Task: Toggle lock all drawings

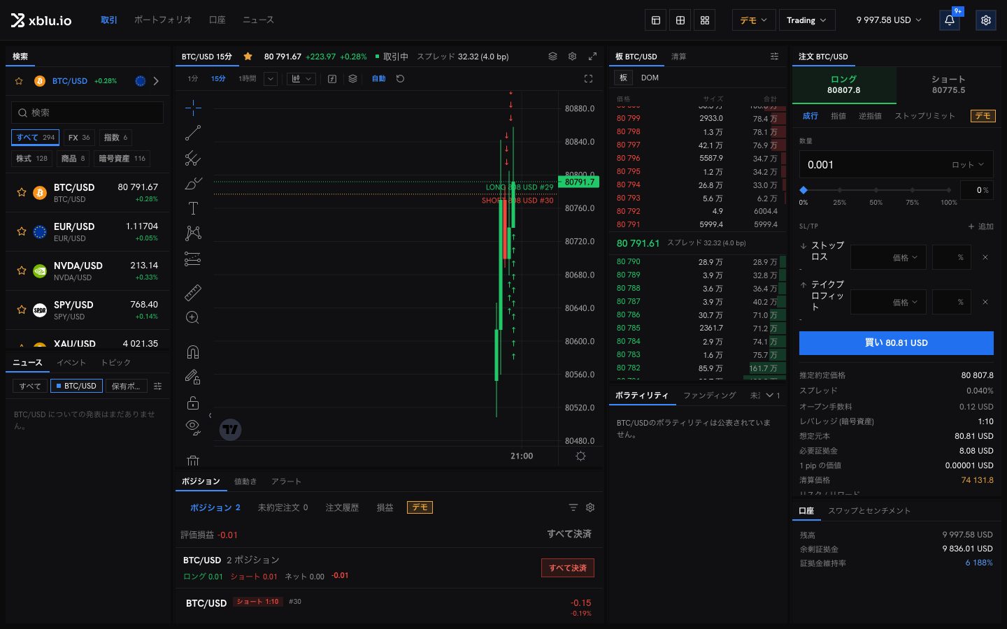Action: [x=193, y=403]
